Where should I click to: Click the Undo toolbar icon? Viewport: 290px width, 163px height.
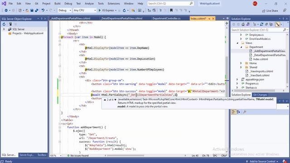point(43,10)
